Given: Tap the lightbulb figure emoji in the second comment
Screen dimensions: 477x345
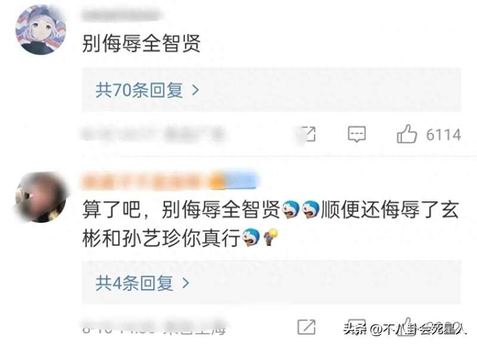Looking at the screenshot, I should (271, 237).
